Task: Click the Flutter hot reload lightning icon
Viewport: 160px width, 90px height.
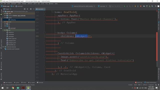Action: tap(135, 6)
